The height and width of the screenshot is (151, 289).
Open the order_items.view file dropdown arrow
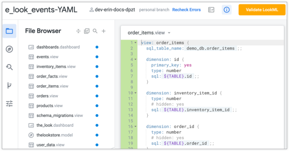coord(169,33)
